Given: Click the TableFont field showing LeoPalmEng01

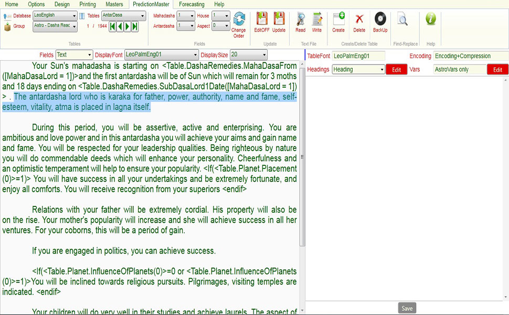Looking at the screenshot, I should [x=359, y=56].
